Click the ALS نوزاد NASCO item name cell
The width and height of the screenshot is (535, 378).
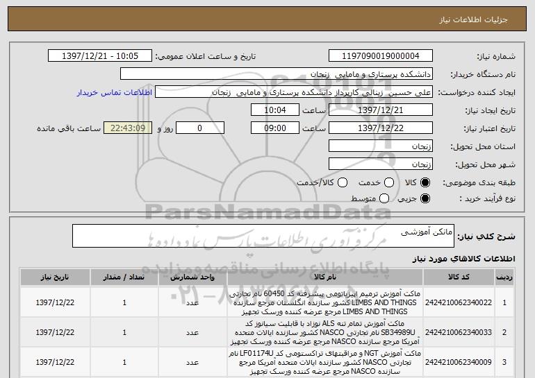coord(325,332)
